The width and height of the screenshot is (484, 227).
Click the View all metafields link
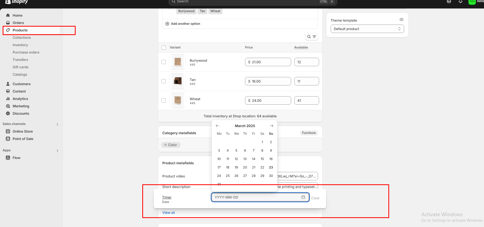click(x=169, y=212)
